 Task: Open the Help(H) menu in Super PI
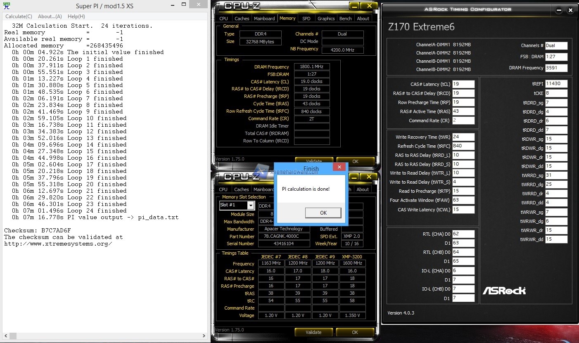[76, 17]
